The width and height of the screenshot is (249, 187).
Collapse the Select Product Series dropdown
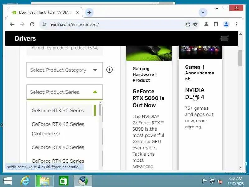pos(65,92)
